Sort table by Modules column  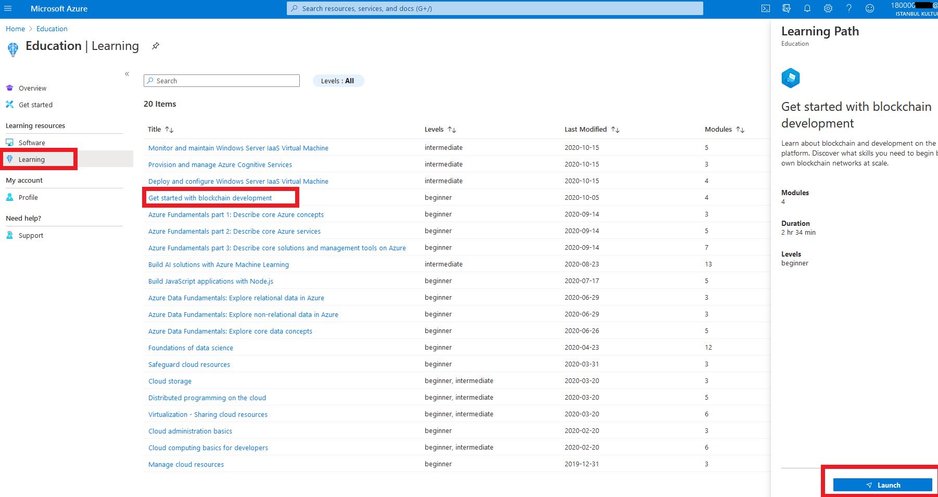pos(725,129)
